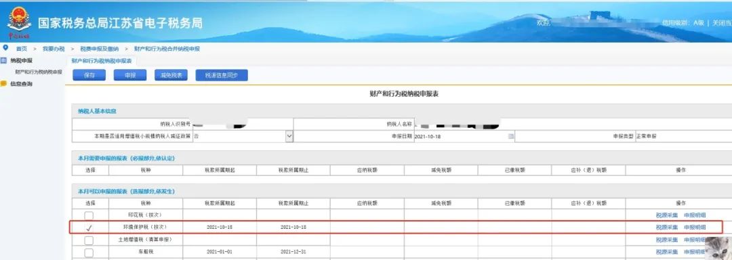
Task: Click 财产和行为税纳税申报表 form title
Action: 404,95
